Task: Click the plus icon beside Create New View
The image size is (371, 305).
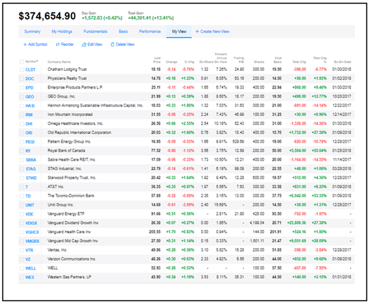Action: (x=197, y=31)
